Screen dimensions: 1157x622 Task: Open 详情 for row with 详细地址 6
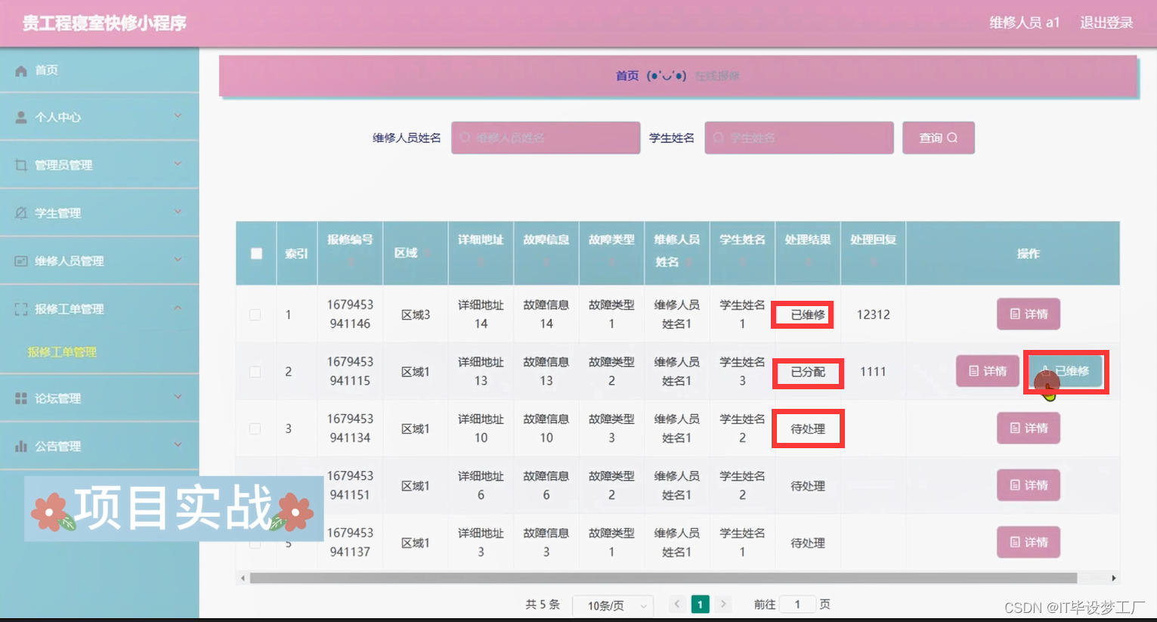[1029, 485]
